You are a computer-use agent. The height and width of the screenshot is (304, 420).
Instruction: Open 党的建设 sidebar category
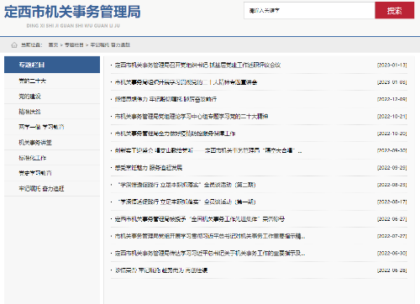point(29,97)
